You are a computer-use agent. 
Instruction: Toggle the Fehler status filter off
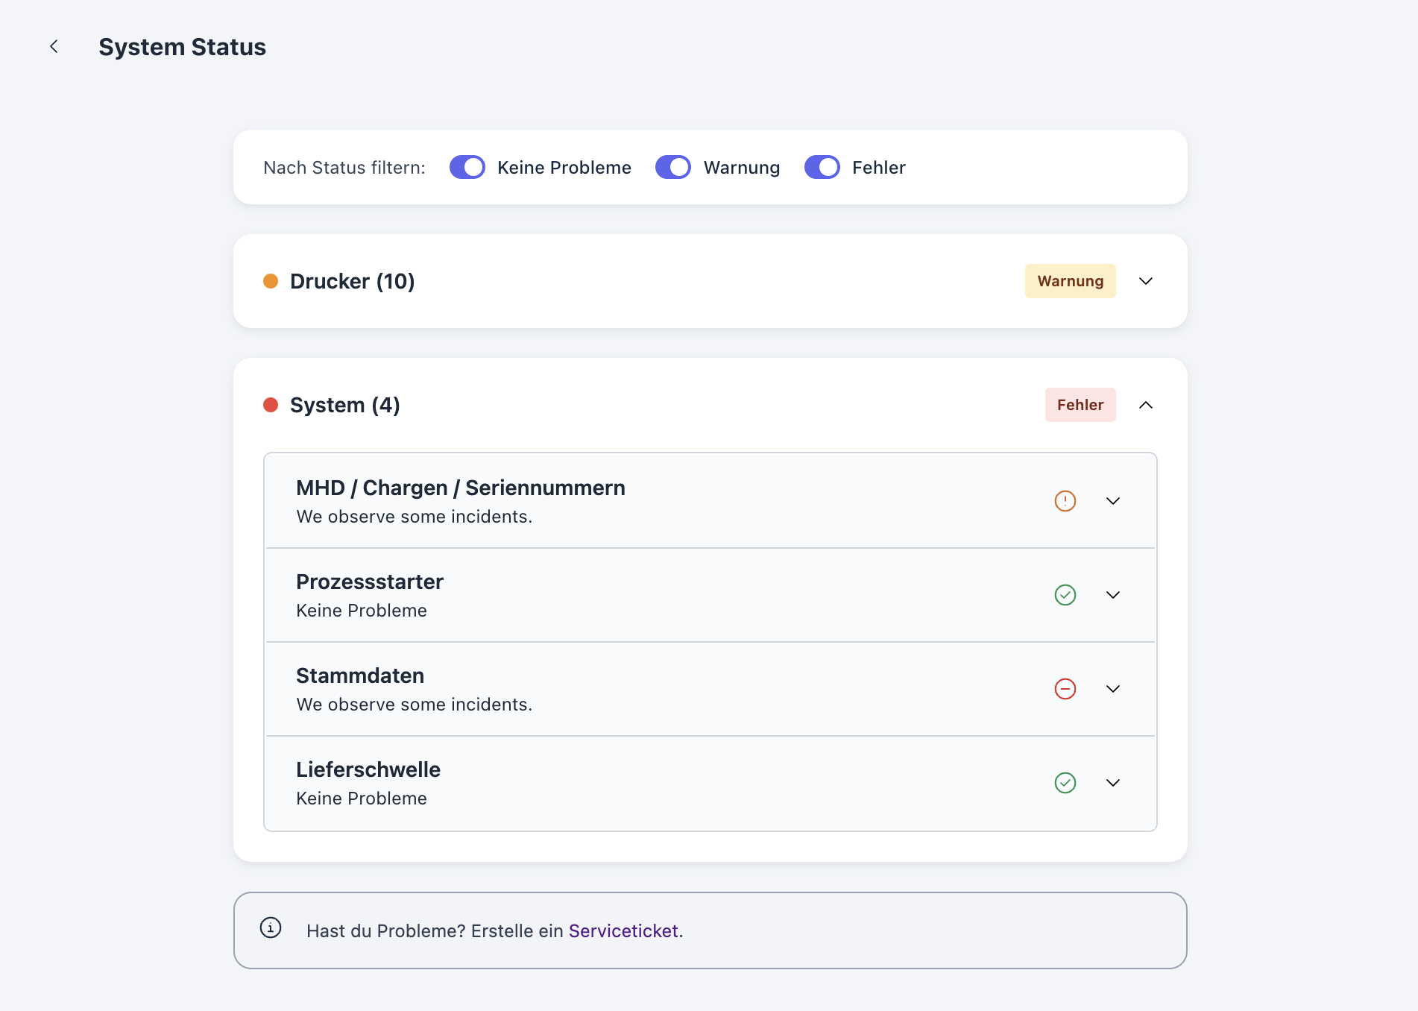pyautogui.click(x=822, y=167)
